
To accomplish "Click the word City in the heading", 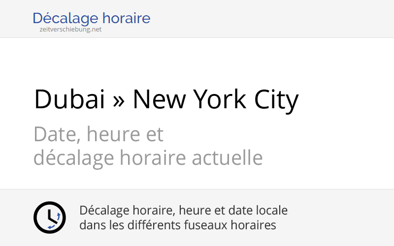I will [276, 100].
